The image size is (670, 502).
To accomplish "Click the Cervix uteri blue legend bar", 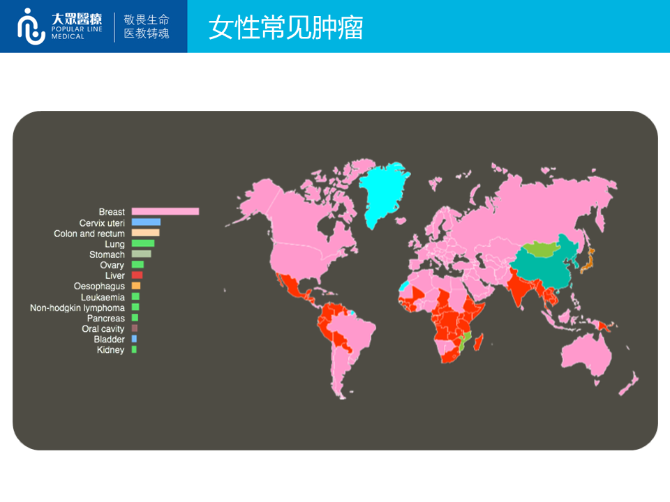I will pyautogui.click(x=146, y=222).
